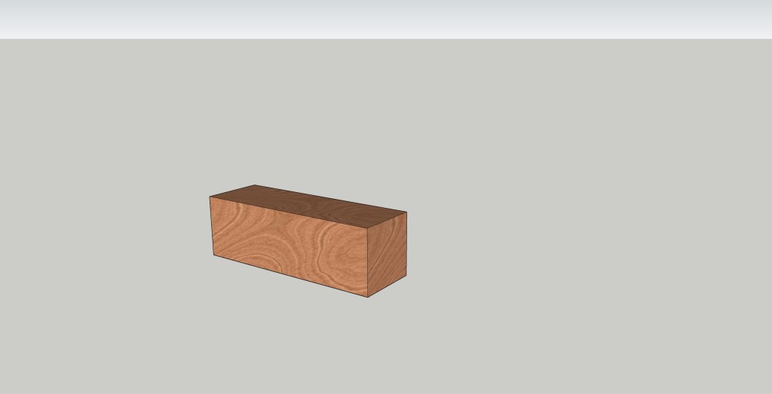The height and width of the screenshot is (394, 772).
Task: Click the rightmost vertical edge of the box
Action: (406, 243)
